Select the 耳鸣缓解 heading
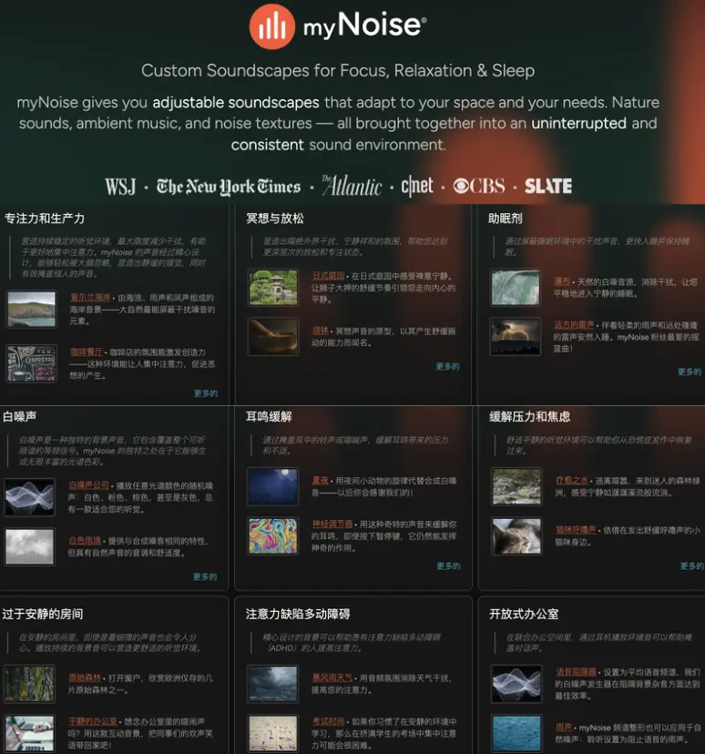The height and width of the screenshot is (754, 705). [x=269, y=416]
